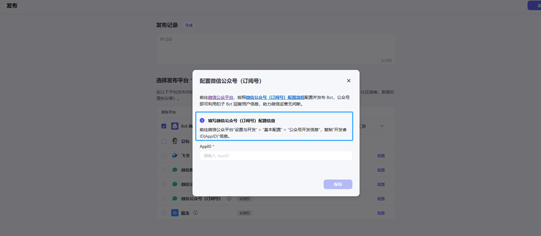Focus the AppID input field
Screen dimensions: 541x236
click(x=276, y=156)
